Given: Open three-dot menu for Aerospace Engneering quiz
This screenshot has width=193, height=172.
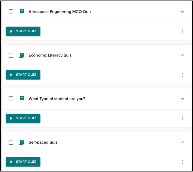Looking at the screenshot, I should [x=183, y=31].
